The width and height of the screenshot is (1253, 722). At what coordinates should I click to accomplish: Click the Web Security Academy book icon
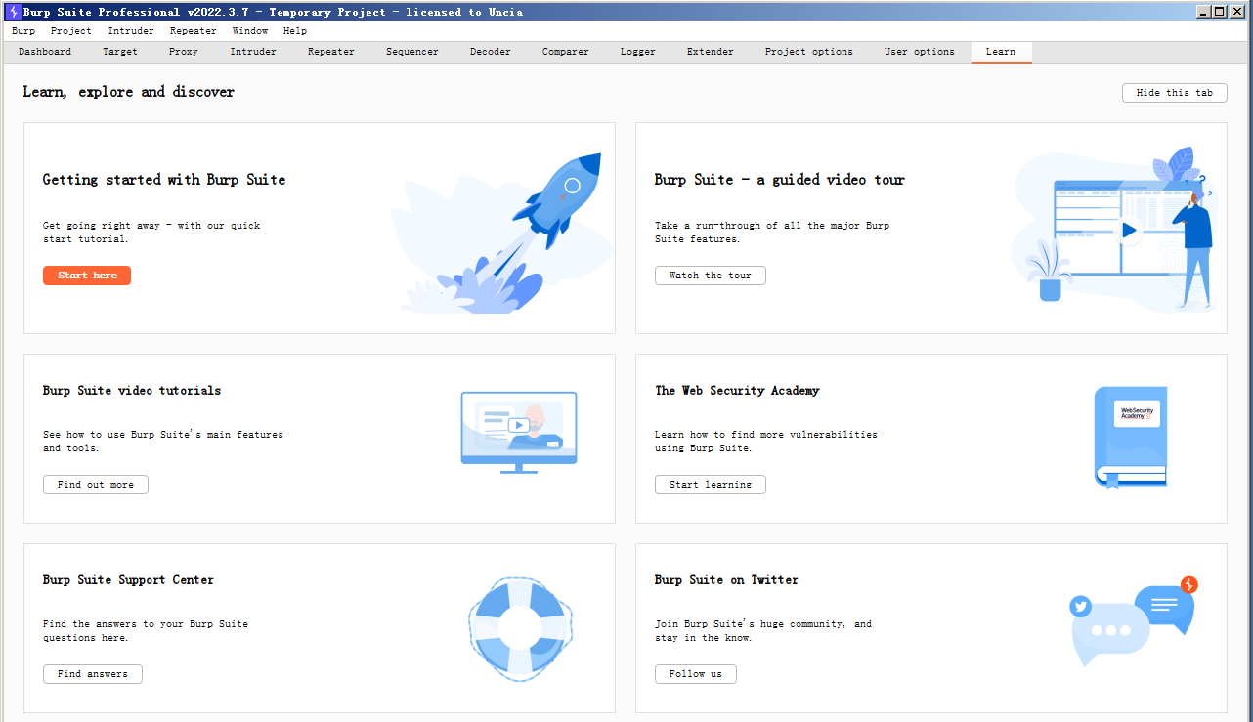tap(1131, 437)
